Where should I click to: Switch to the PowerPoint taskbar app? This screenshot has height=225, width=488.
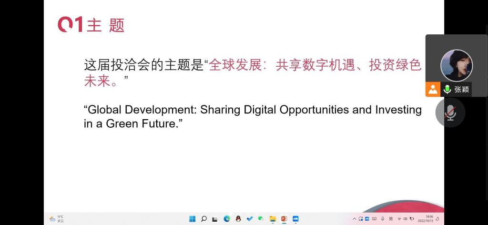coord(285,219)
